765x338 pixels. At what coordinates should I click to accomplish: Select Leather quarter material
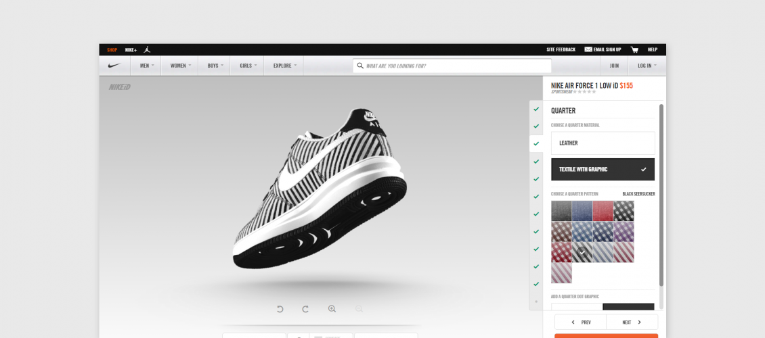coord(603,143)
